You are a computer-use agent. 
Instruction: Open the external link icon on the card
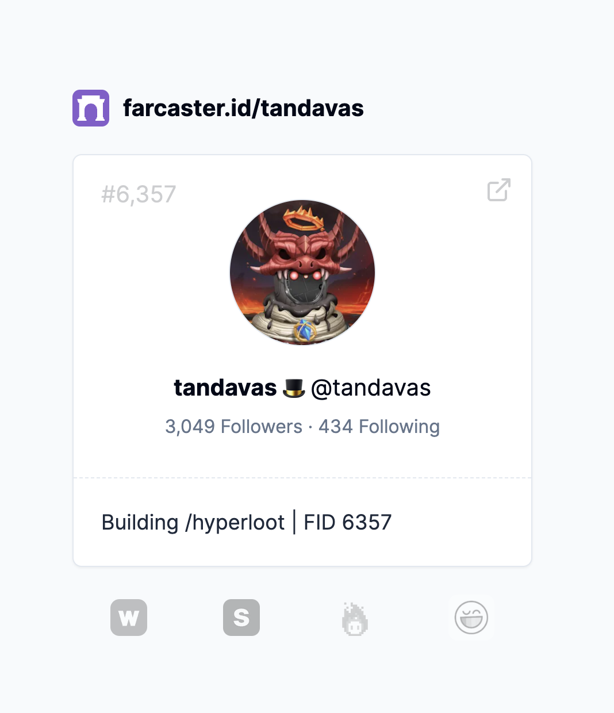click(x=499, y=190)
